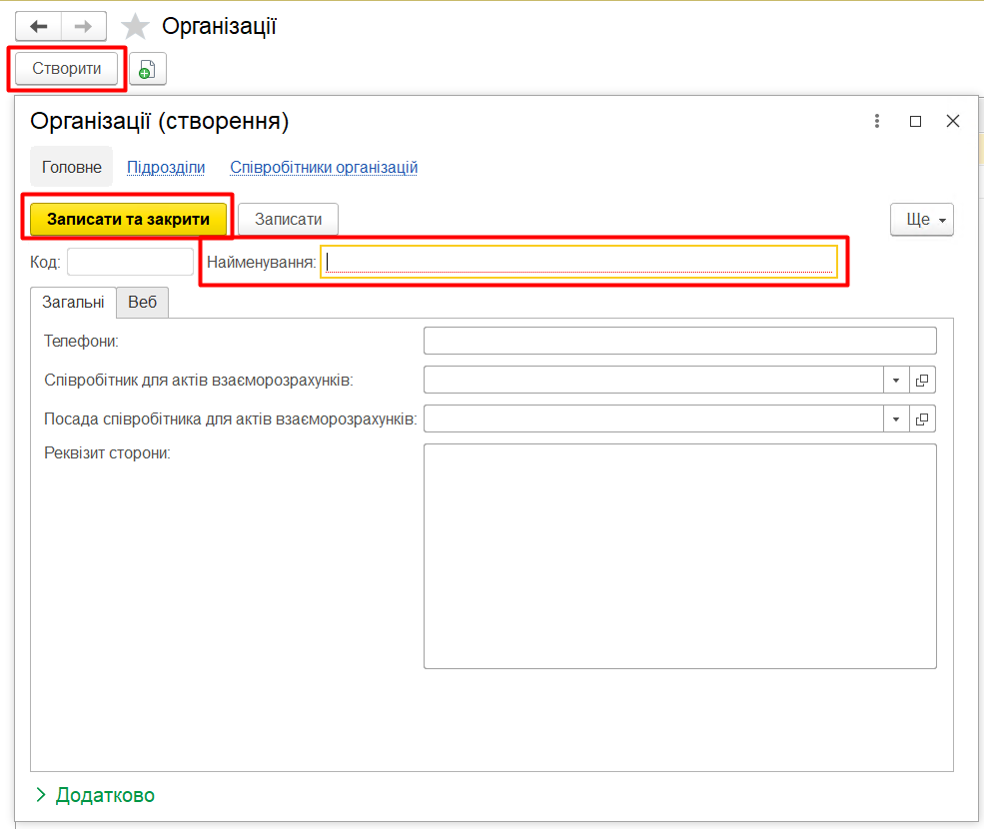Click the back navigation arrow

pyautogui.click(x=38, y=26)
